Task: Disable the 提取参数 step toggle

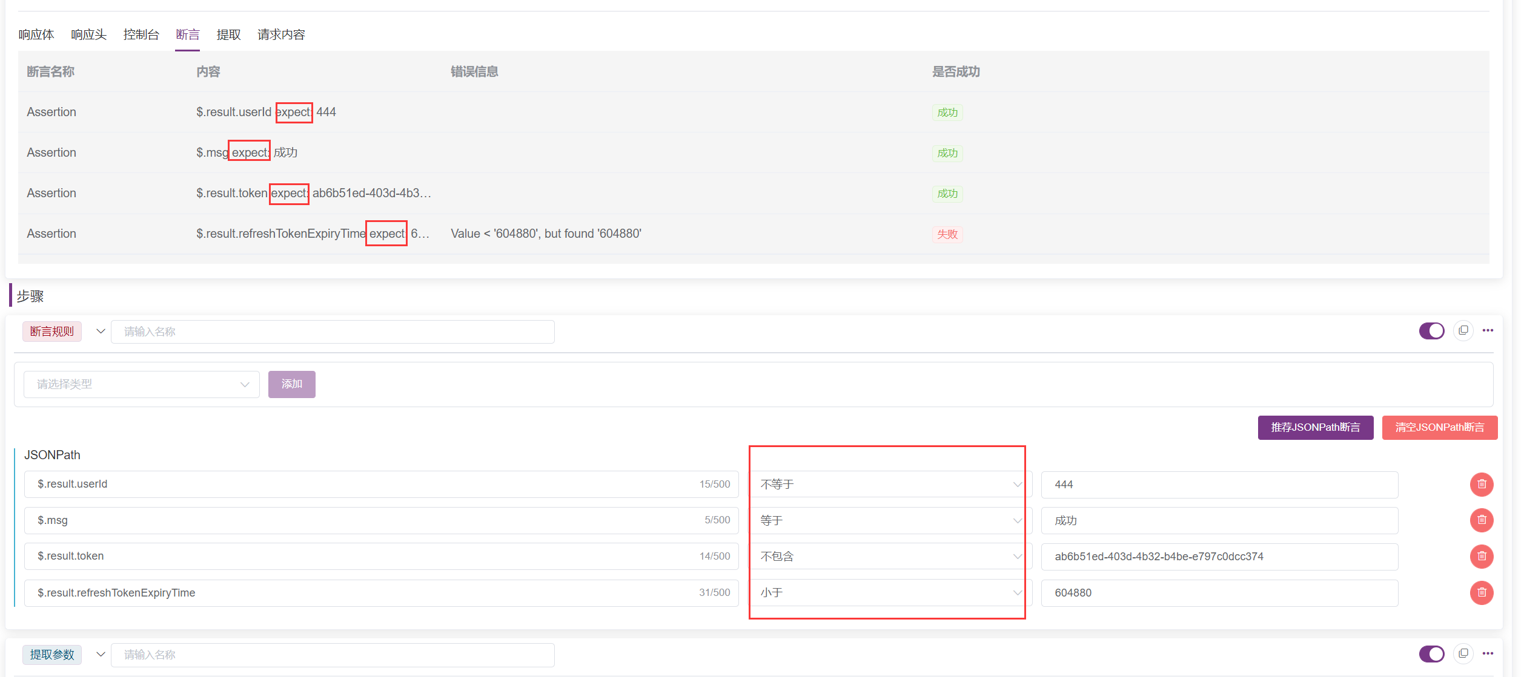Action: point(1431,654)
